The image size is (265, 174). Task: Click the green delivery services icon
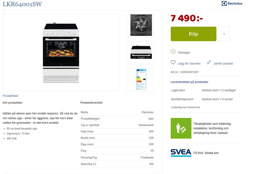click(181, 128)
